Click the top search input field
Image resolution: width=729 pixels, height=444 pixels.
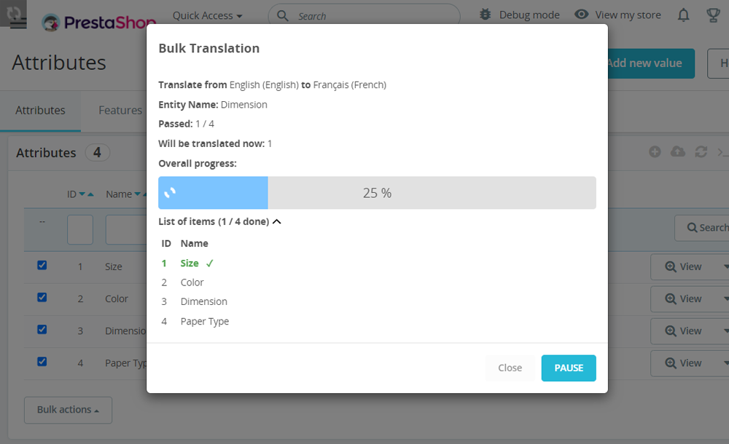tap(364, 15)
